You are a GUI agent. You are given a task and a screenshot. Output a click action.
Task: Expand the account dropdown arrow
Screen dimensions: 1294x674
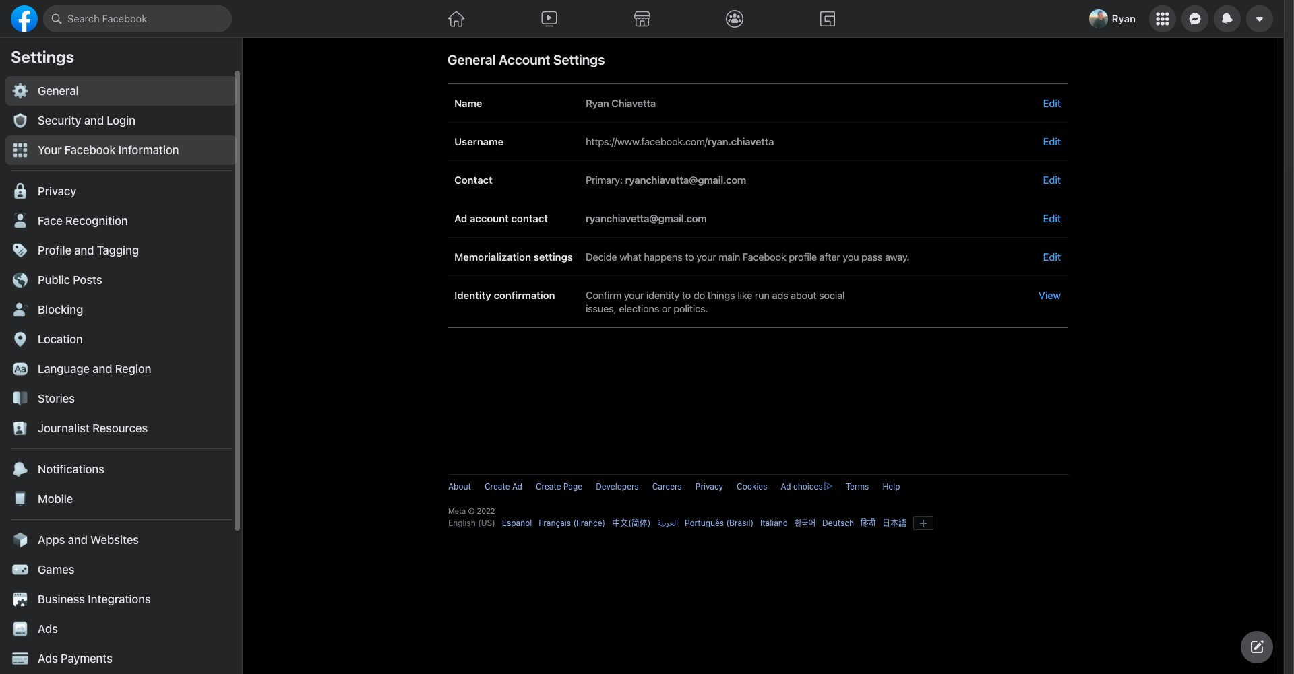point(1260,19)
